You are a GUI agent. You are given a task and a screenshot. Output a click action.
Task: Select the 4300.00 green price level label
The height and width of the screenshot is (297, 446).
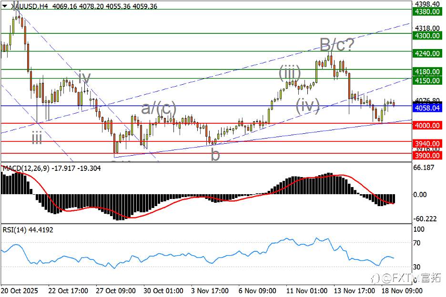427,36
